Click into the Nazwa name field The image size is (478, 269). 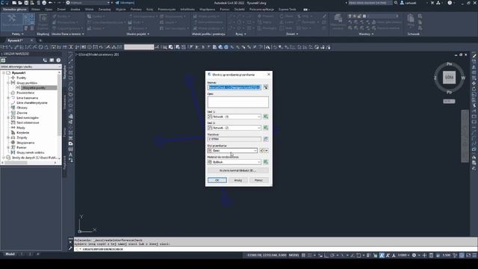tap(235, 87)
